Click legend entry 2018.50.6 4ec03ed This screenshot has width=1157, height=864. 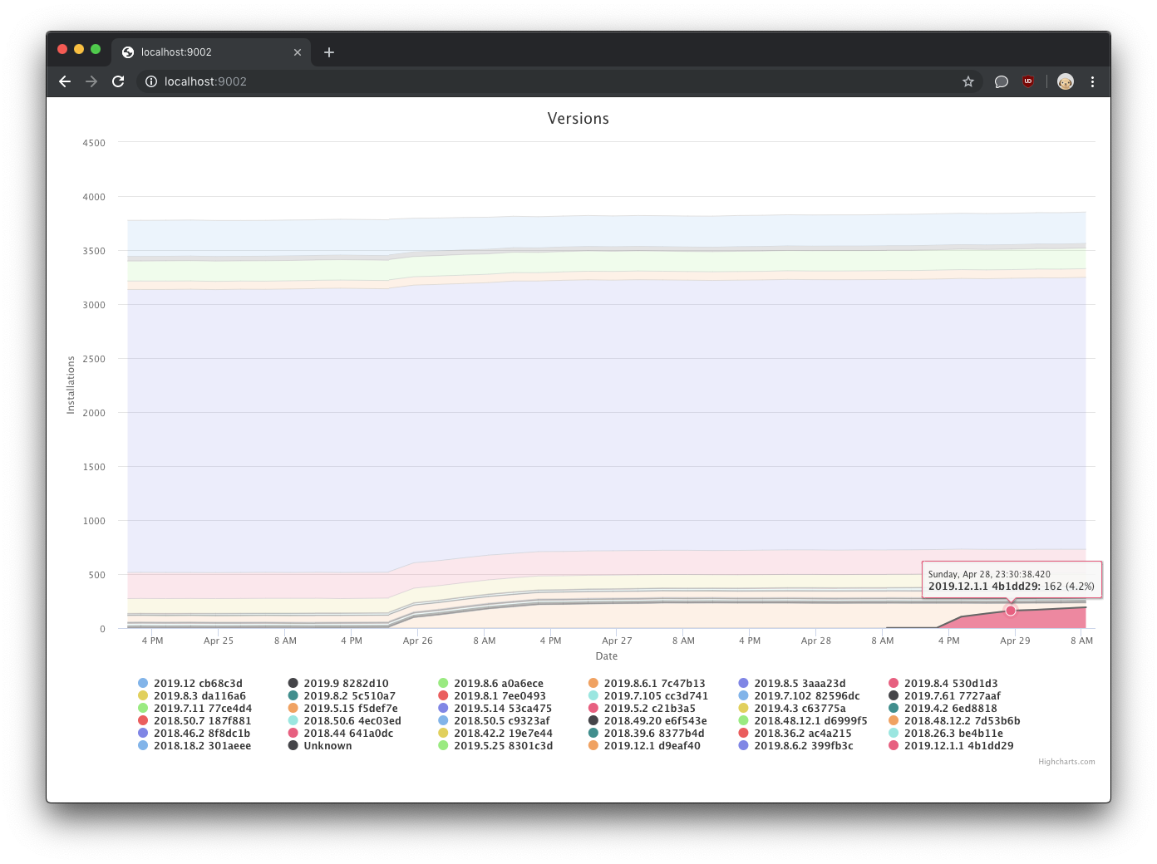[x=345, y=721]
